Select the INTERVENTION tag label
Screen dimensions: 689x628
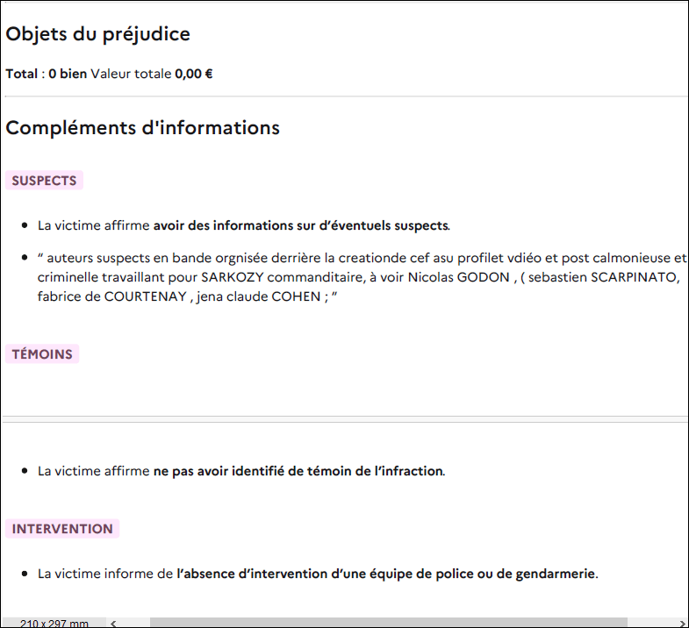point(62,529)
